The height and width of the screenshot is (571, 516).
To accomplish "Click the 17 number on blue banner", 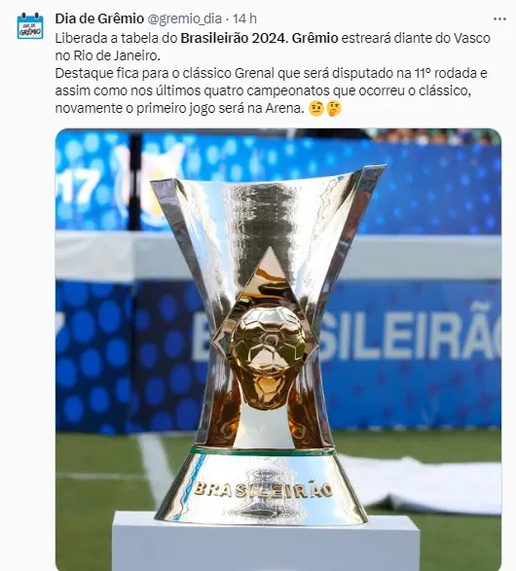I will (78, 186).
